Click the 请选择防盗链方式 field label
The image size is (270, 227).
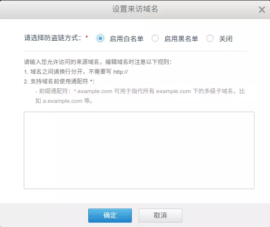point(53,38)
